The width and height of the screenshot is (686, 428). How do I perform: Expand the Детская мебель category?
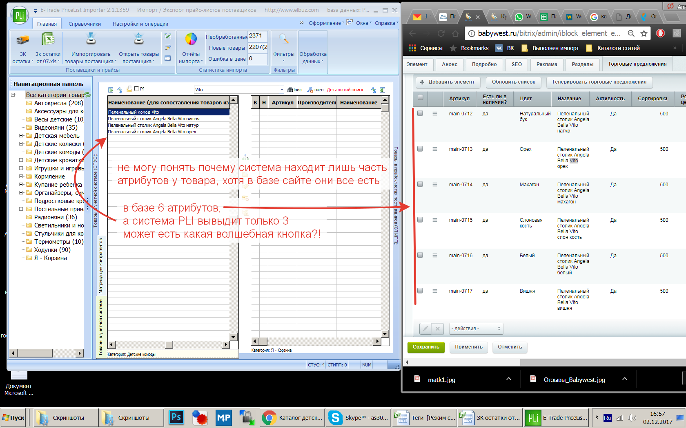pos(21,136)
